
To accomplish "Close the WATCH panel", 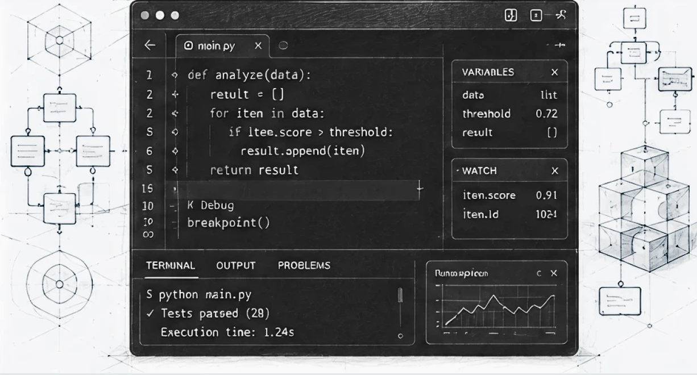I will 555,171.
